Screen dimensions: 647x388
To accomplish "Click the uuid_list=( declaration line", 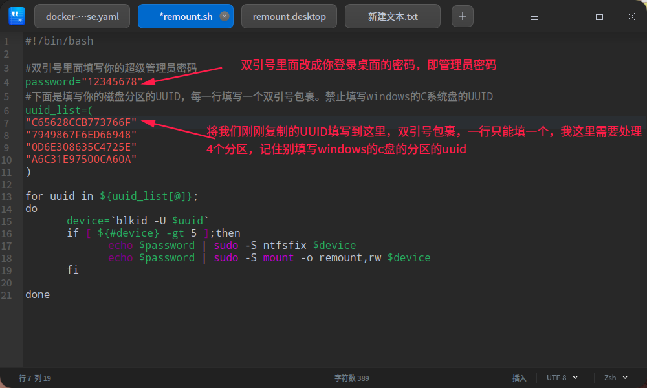I will pyautogui.click(x=58, y=109).
